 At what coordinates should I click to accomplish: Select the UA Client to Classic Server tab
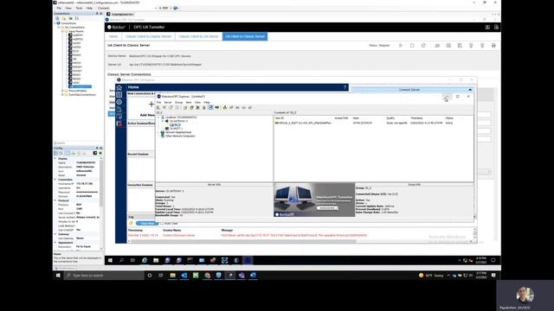245,36
